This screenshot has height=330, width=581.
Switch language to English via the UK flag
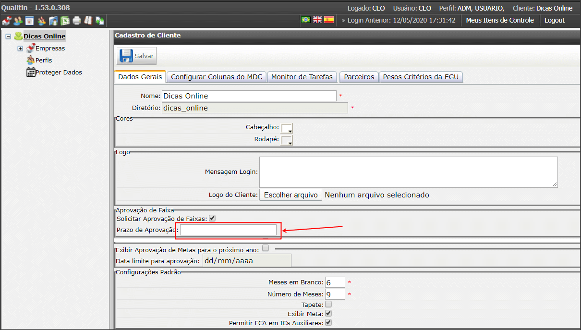[317, 20]
